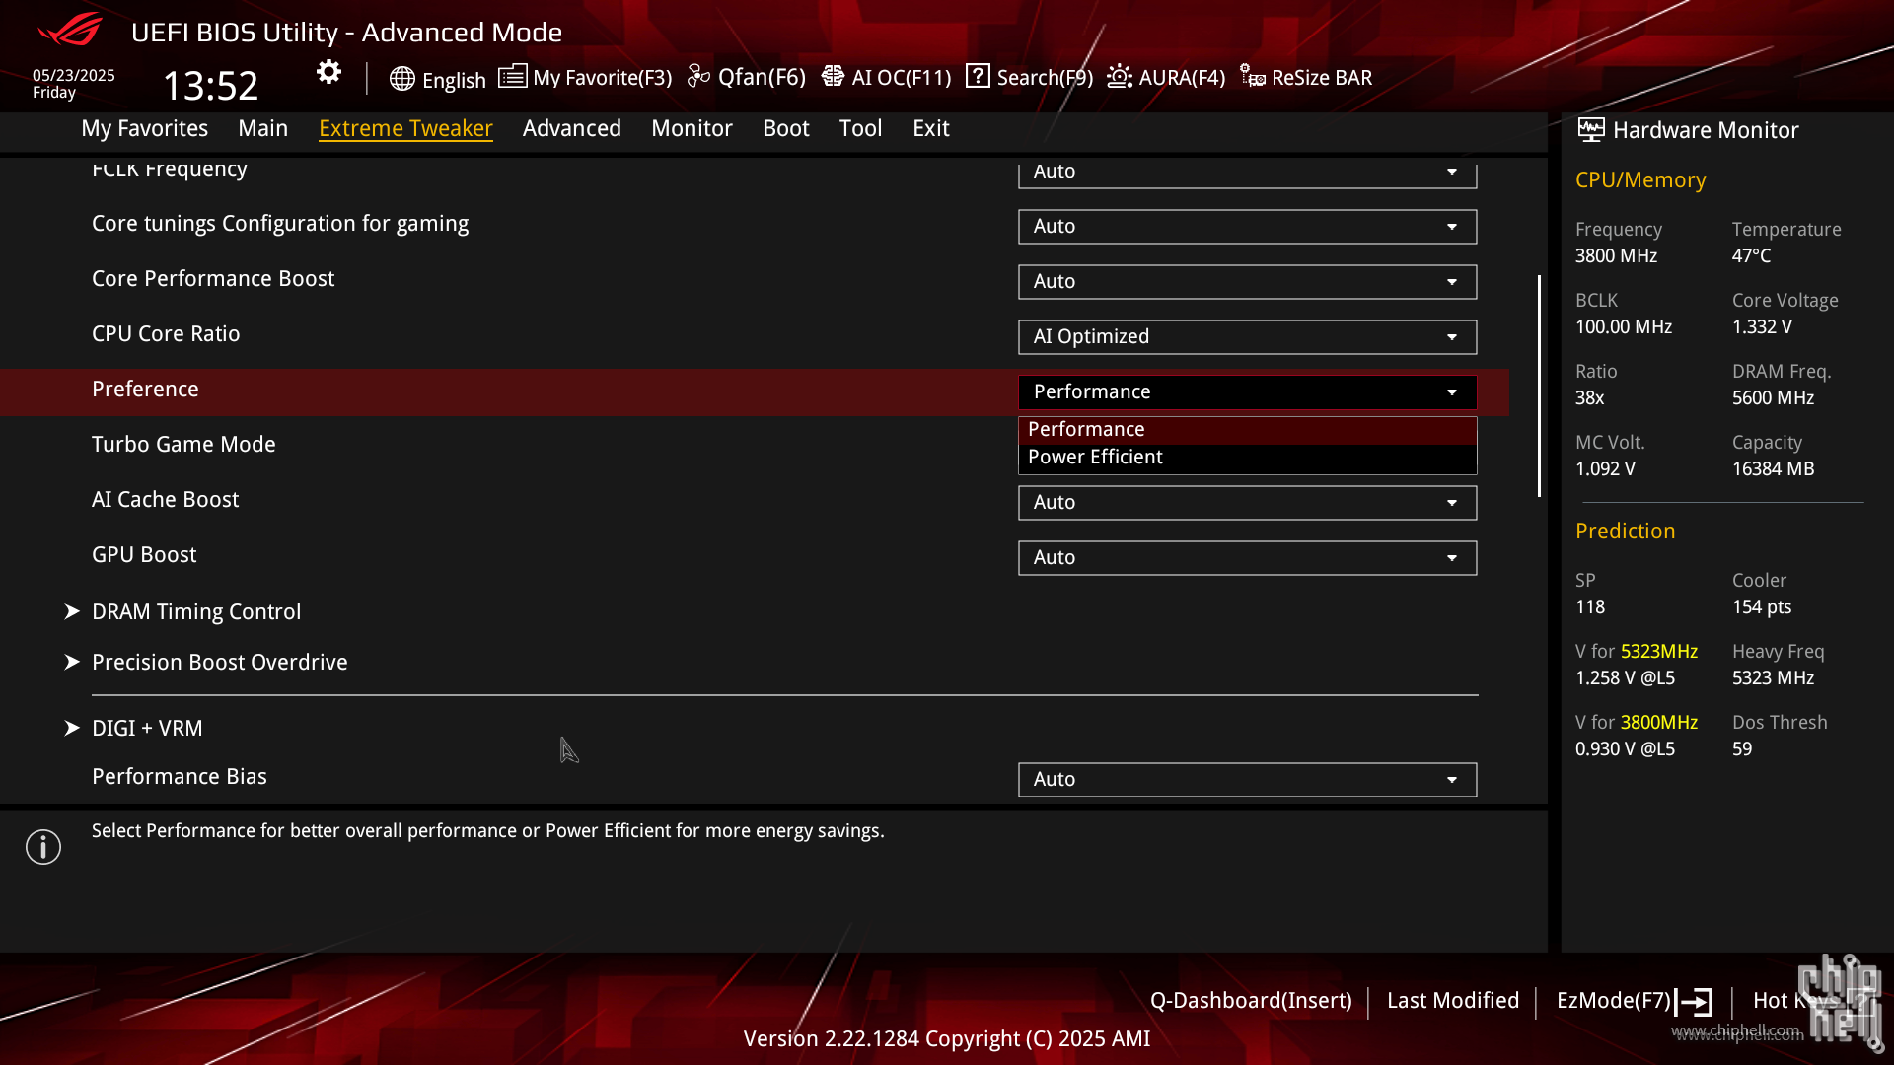Open the Advanced tab
The image size is (1894, 1065).
pyautogui.click(x=571, y=128)
